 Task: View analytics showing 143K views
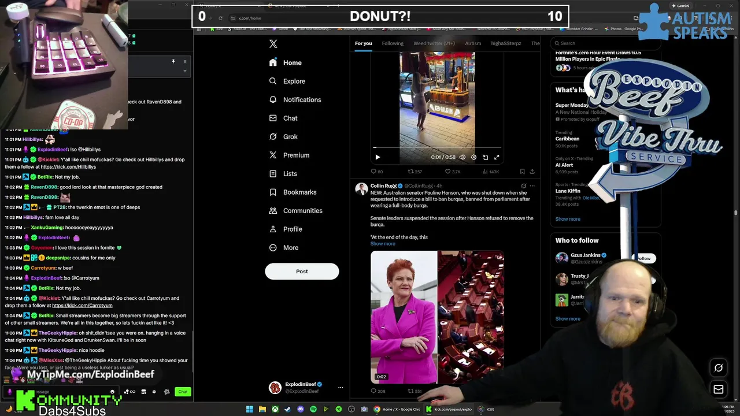[x=490, y=172]
